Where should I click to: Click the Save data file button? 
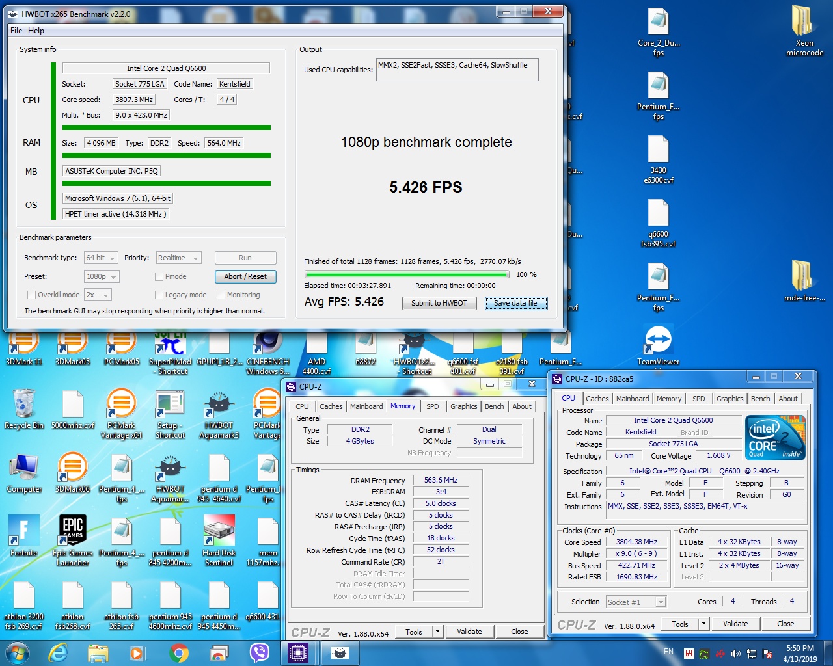tap(515, 303)
